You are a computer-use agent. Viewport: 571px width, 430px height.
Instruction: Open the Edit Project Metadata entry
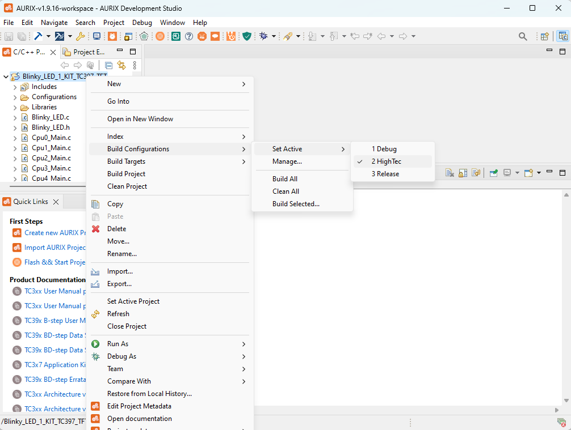pyautogui.click(x=139, y=406)
